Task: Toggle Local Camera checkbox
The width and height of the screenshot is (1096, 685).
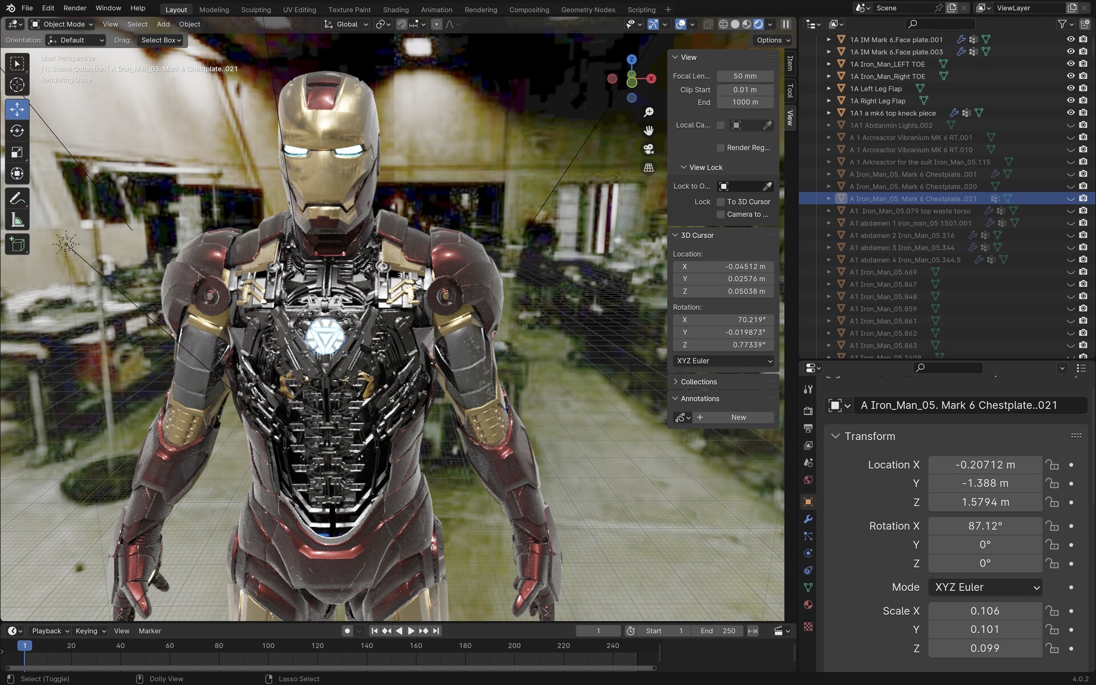Action: click(x=720, y=125)
